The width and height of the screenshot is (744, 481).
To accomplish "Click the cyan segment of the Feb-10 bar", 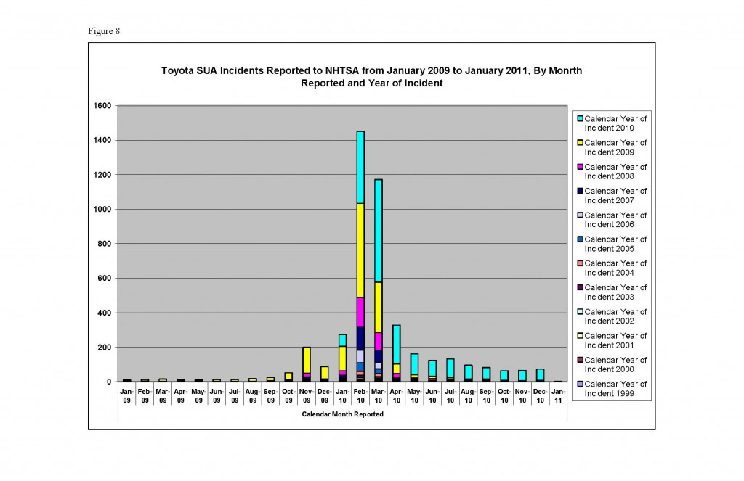I will (360, 167).
